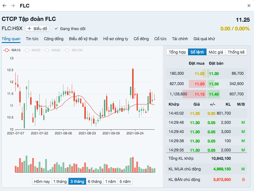Click ask price 11.30 in order book
254x191 pixels.
click(x=214, y=74)
